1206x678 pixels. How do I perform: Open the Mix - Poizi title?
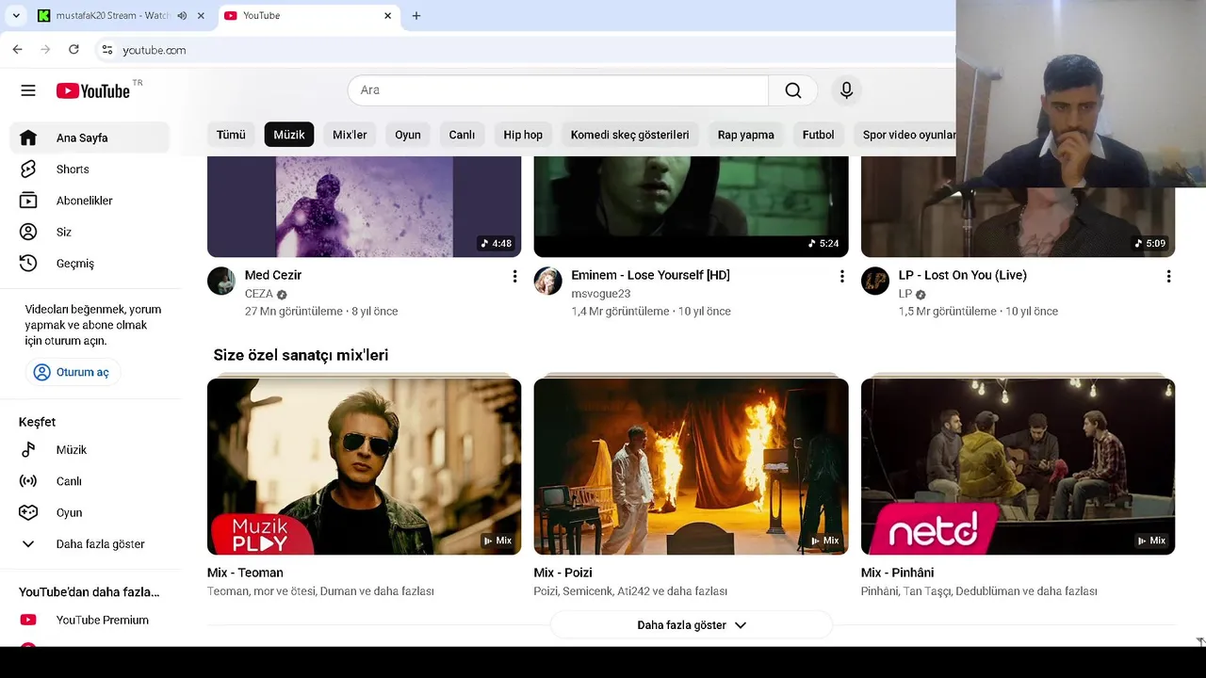click(x=562, y=573)
